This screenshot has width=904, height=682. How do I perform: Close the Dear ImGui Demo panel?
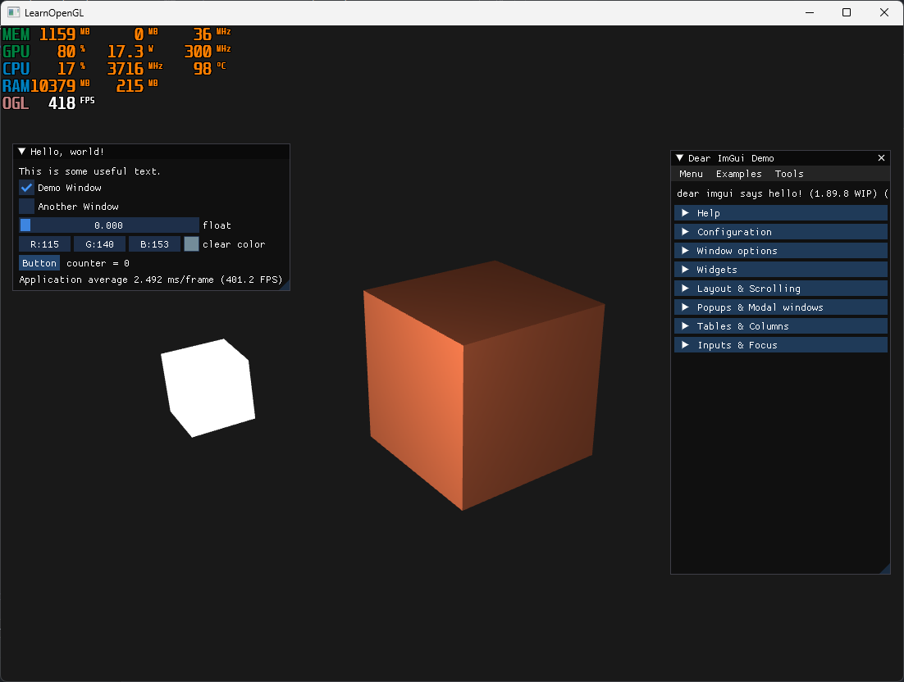(882, 158)
